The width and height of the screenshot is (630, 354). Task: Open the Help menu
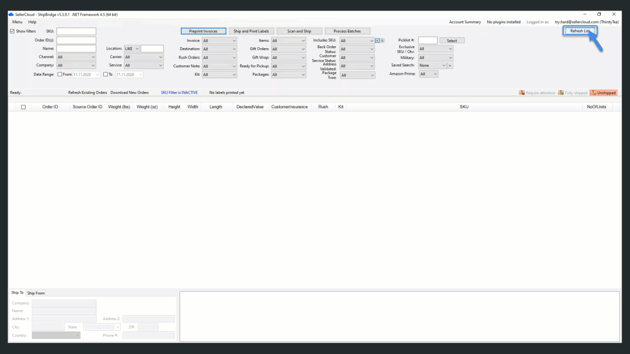tap(32, 22)
